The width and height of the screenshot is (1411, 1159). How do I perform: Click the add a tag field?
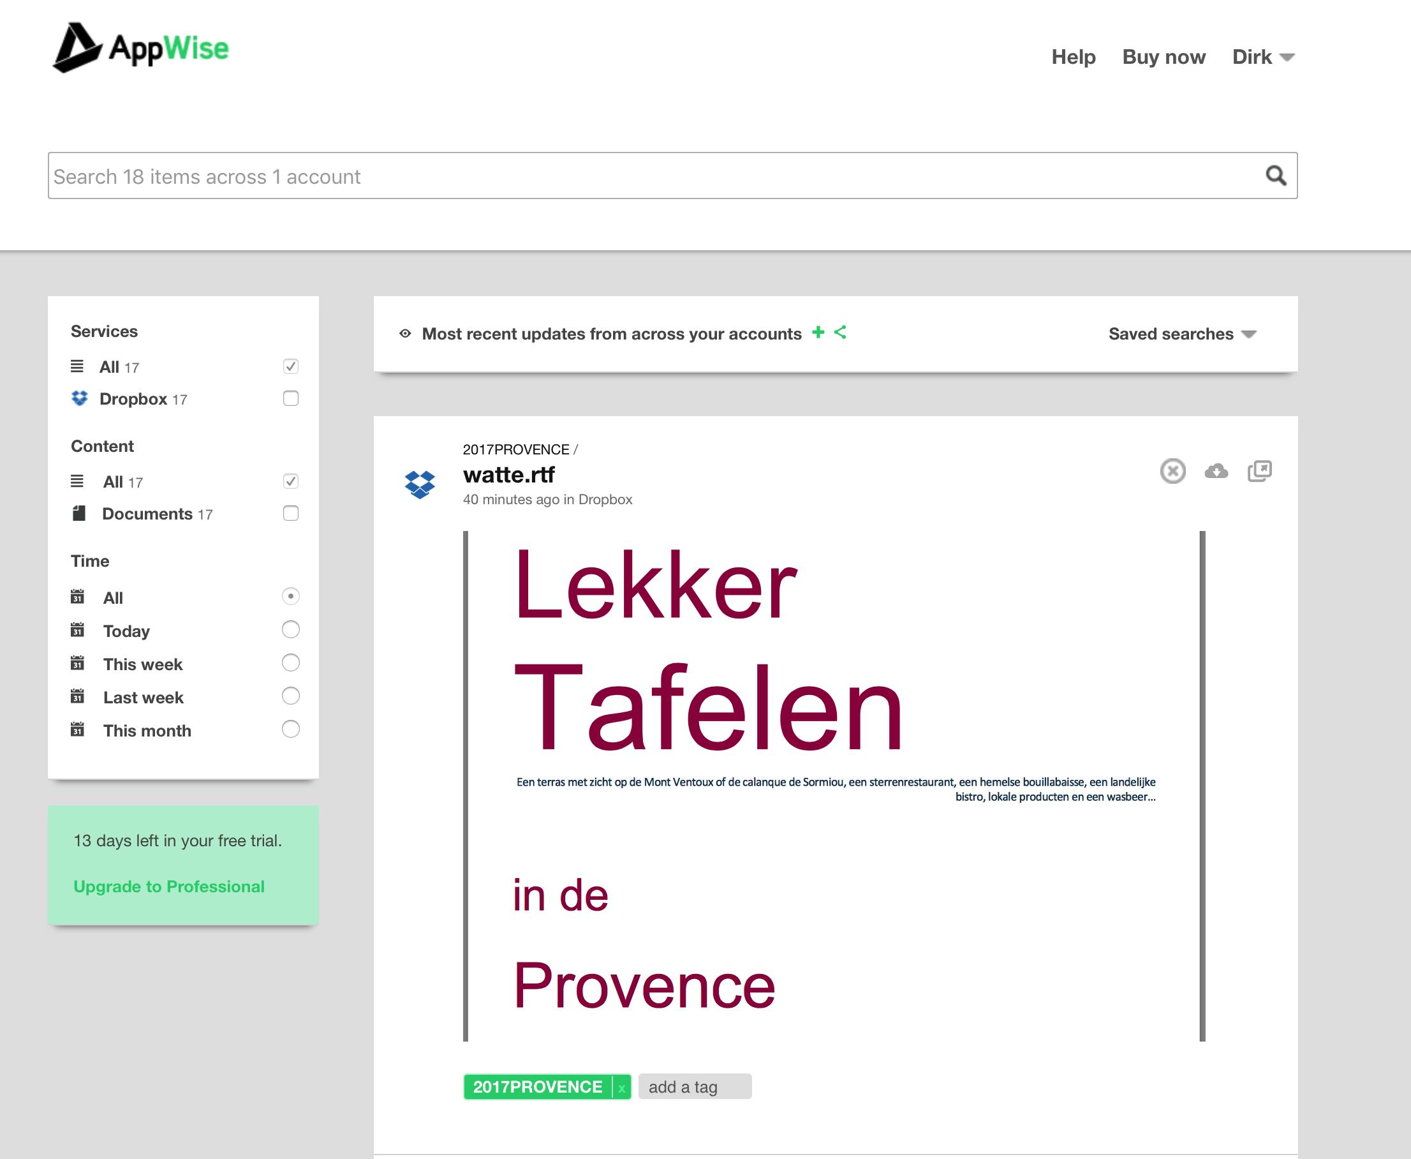point(694,1087)
